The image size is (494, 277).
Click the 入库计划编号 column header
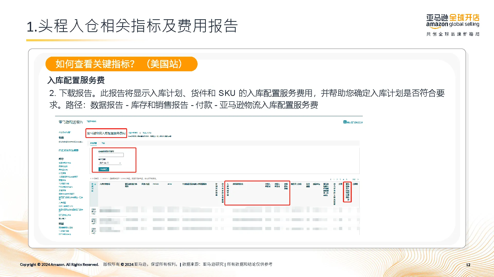[105, 184]
